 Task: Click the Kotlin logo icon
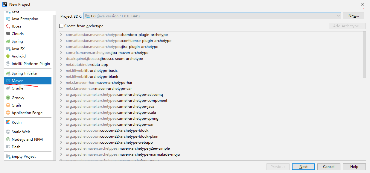tap(8, 122)
